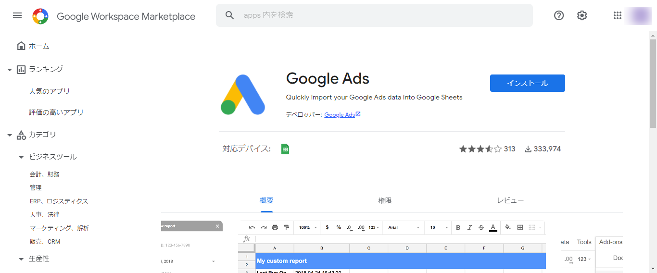
Task: Open 人気のアプリ list
Action: tap(50, 91)
